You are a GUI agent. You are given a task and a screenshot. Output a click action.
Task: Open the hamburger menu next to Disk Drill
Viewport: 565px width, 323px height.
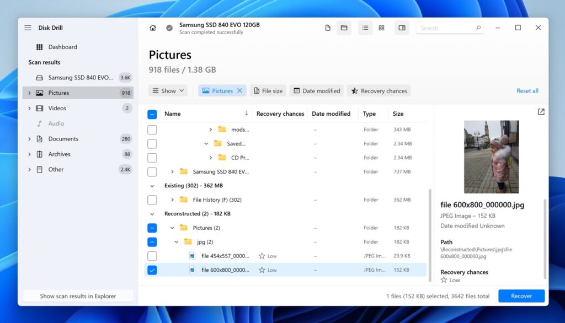click(27, 28)
